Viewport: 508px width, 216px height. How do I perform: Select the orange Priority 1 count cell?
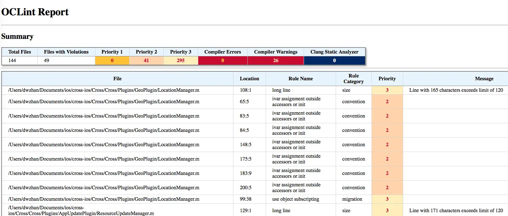(112, 61)
